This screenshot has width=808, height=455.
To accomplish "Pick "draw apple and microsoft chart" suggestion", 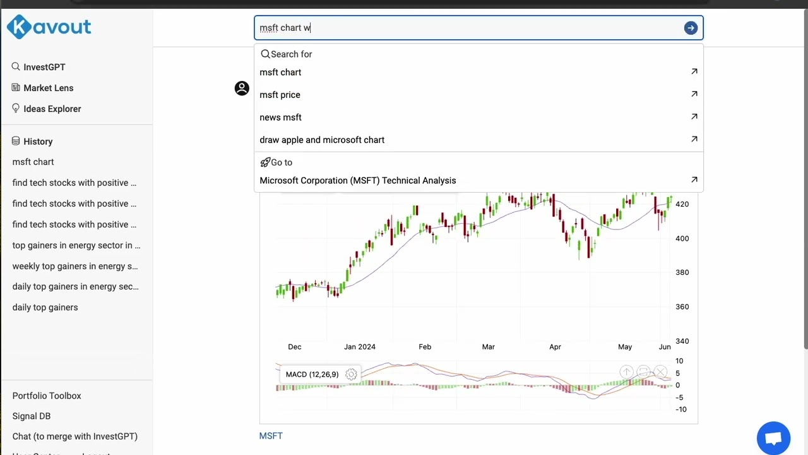I will coord(478,140).
